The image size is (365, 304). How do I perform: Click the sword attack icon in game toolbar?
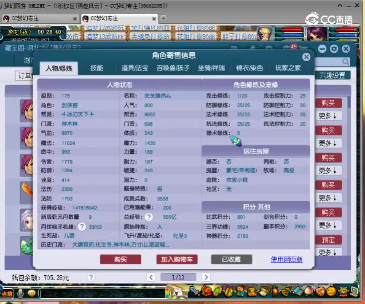[194, 291]
